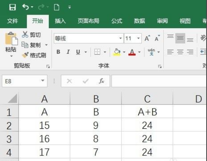This screenshot has width=207, height=161.
Task: Open the font color dropdown arrow
Action: tap(139, 52)
